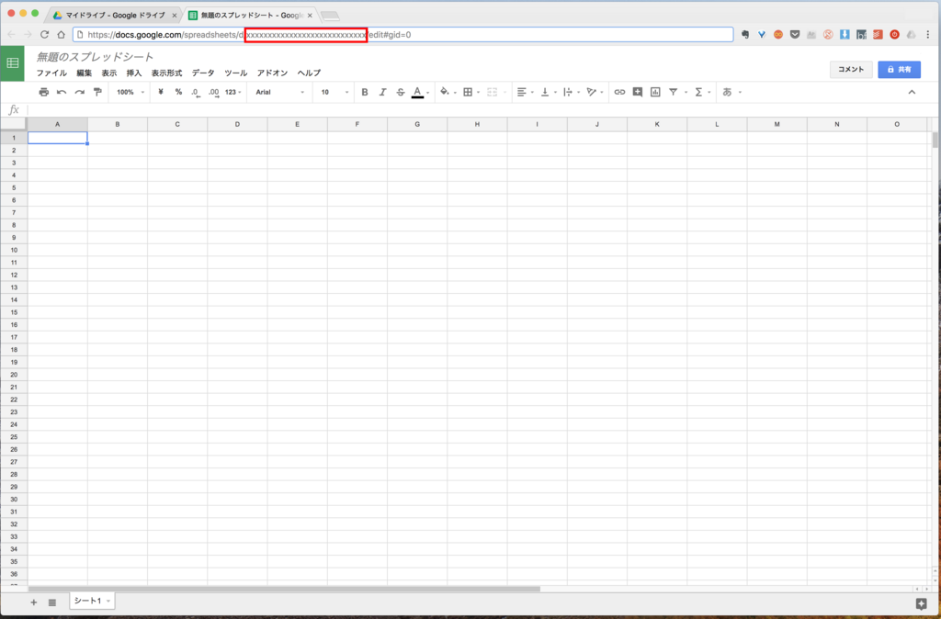Select the Paint format tool

coord(97,93)
